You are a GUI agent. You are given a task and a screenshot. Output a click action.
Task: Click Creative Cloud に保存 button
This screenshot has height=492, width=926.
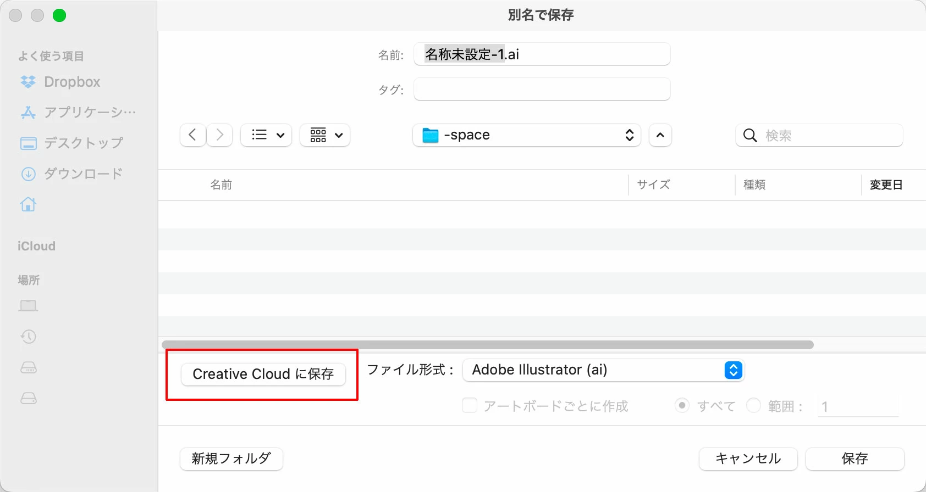coord(263,374)
